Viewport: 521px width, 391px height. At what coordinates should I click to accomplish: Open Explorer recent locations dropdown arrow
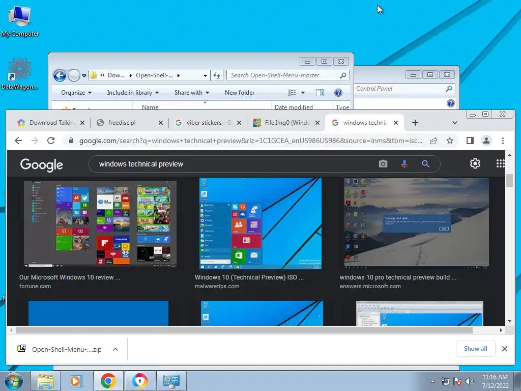(x=84, y=75)
